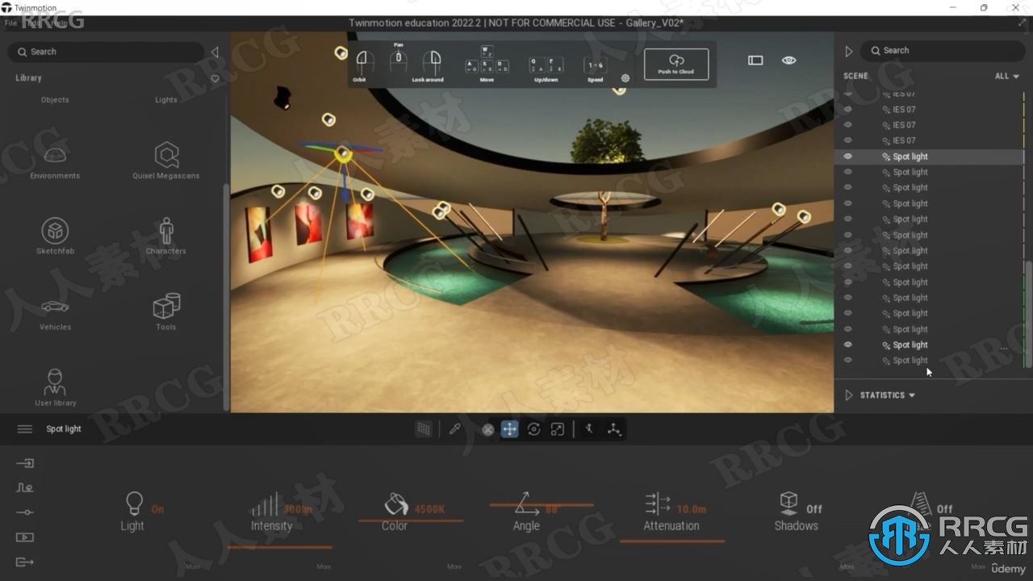Open the hamburger menu beside Spot light

[x=25, y=428]
